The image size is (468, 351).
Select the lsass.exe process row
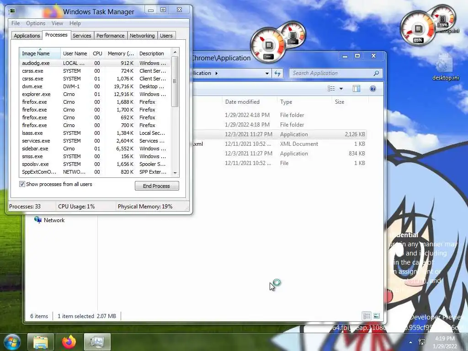(x=95, y=133)
